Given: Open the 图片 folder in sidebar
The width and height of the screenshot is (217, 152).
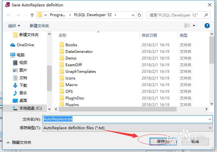Looking at the screenshot, I should pos(20,70).
